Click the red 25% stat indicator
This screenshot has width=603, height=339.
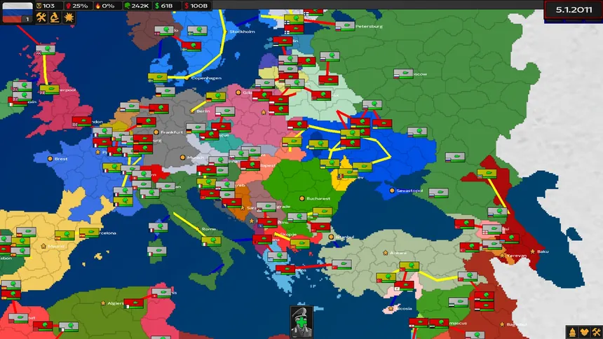click(x=76, y=6)
